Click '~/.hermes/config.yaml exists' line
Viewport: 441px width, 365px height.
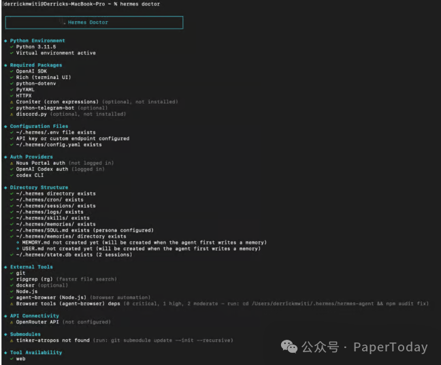[59, 144]
